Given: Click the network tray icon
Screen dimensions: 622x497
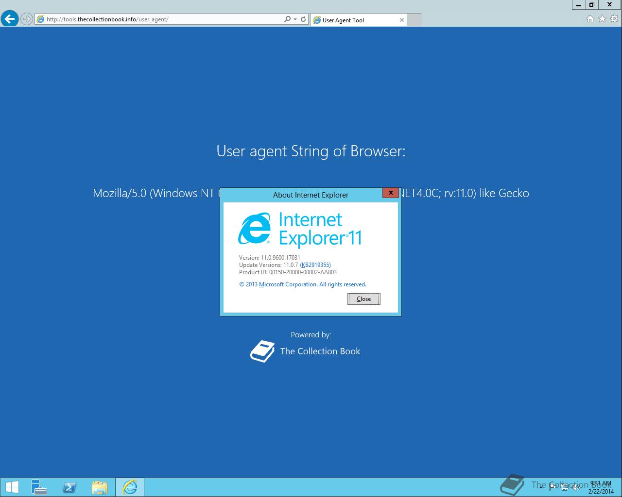Looking at the screenshot, I should 564,487.
